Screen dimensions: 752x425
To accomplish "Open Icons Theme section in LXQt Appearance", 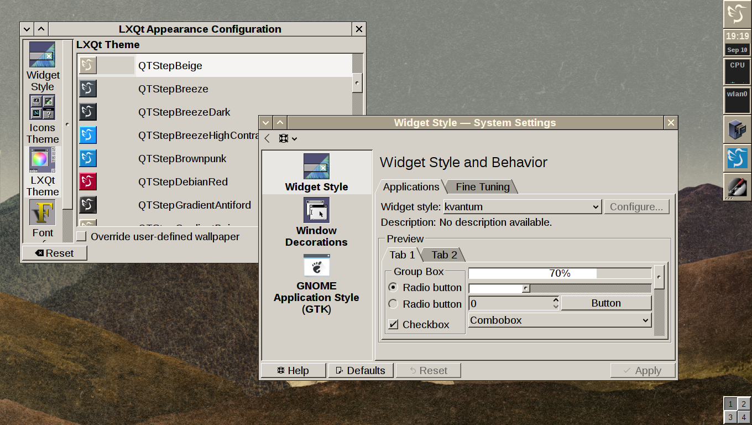I will [x=43, y=119].
